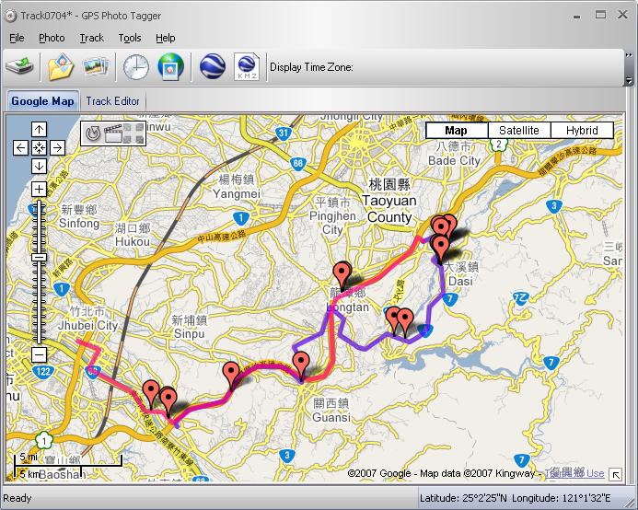This screenshot has height=510, width=638.
Task: Click the Display Time Zone label
Action: click(x=311, y=67)
